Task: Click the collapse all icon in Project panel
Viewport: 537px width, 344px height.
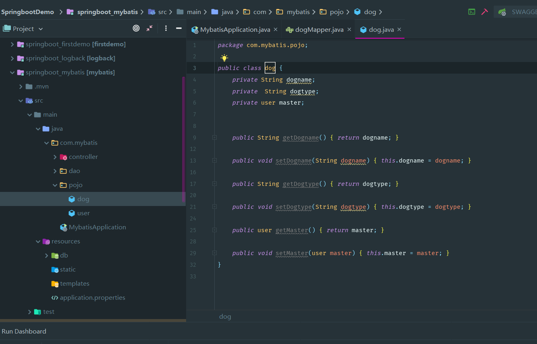Action: [149, 28]
